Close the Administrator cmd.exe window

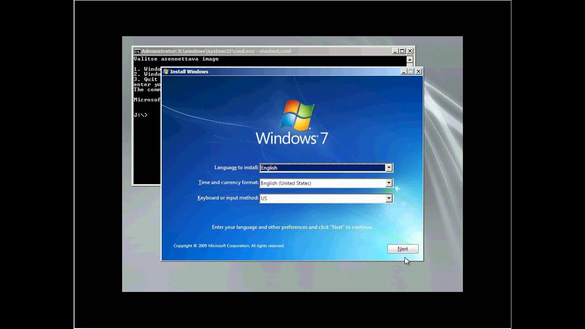click(410, 51)
